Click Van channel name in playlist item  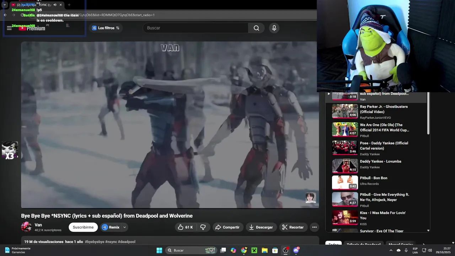click(x=363, y=100)
